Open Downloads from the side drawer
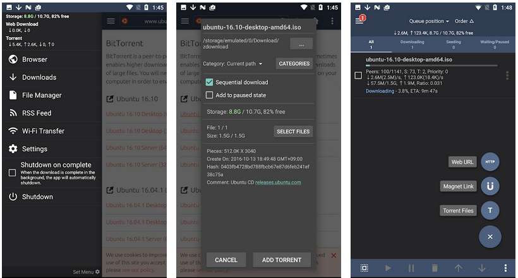 (x=52, y=77)
